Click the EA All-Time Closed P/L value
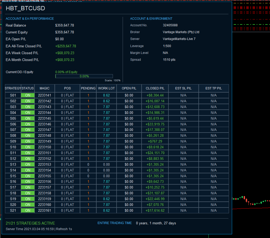Viewport: 270px width, 238px height. coord(66,46)
